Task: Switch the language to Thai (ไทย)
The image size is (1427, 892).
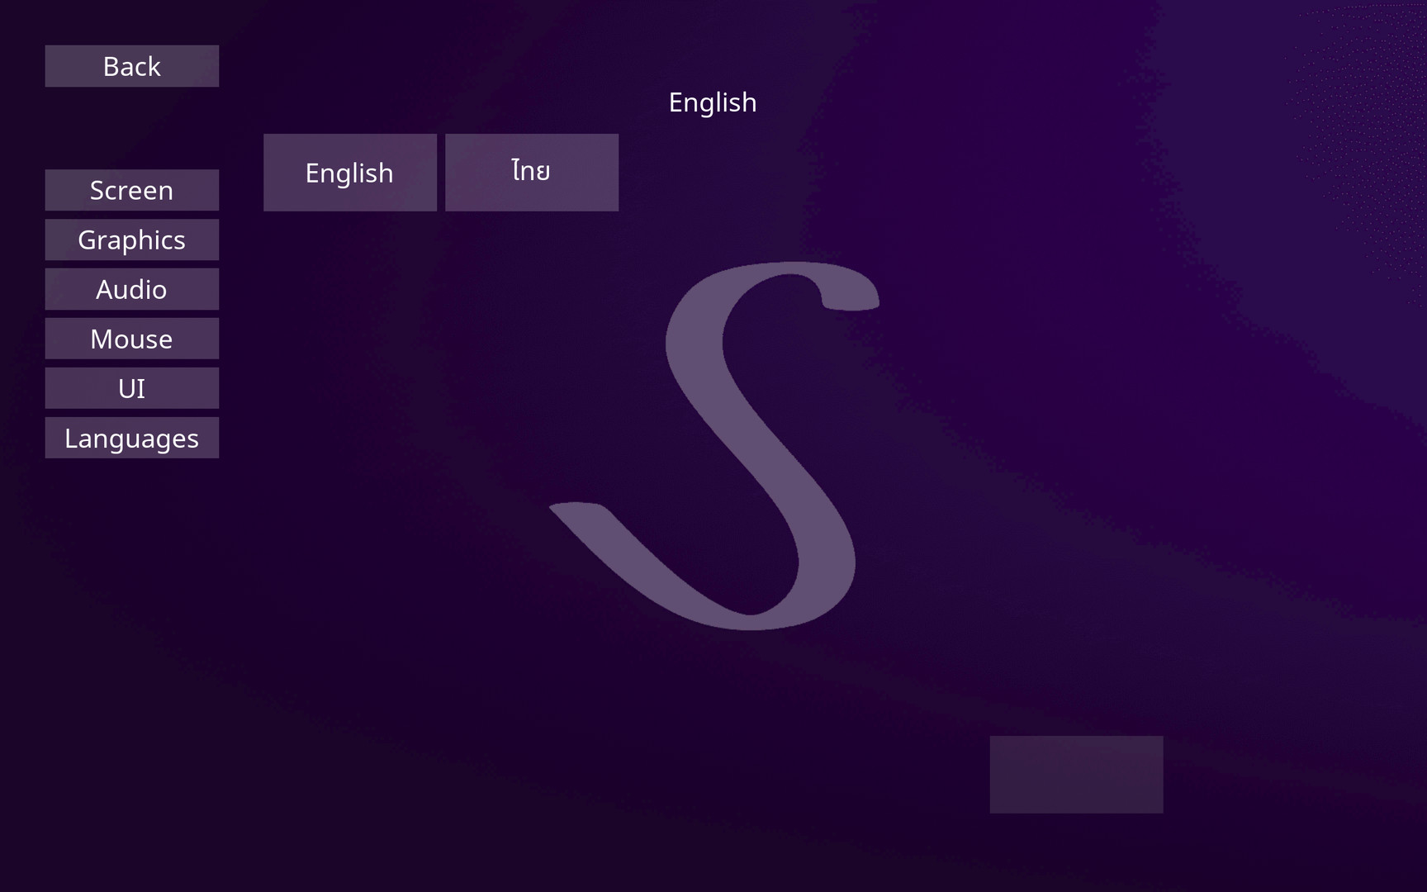Action: (x=532, y=173)
